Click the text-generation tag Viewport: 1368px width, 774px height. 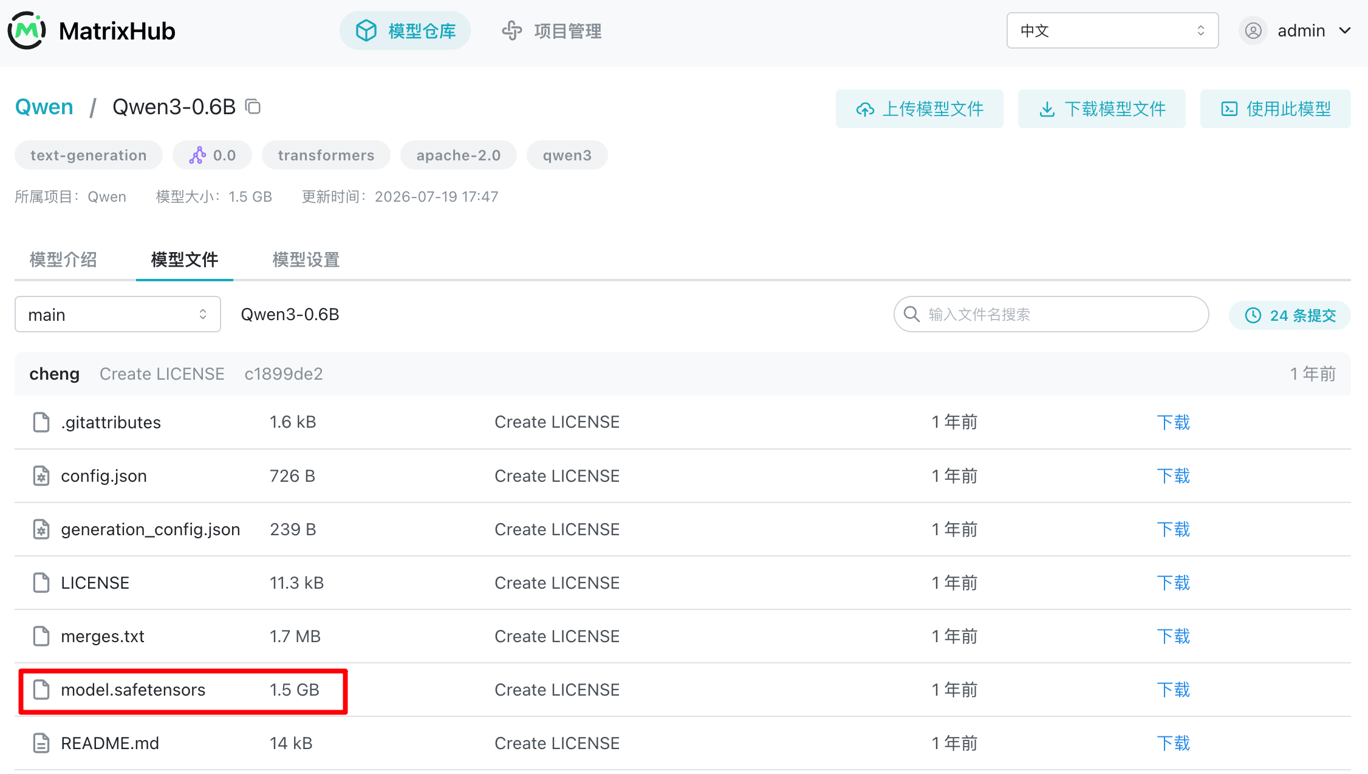[89, 156]
